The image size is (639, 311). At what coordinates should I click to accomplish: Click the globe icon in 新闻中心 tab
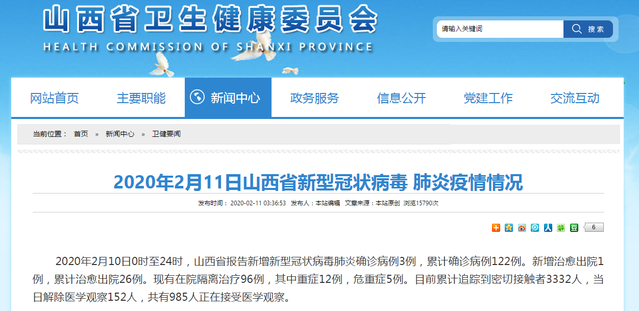[198, 97]
